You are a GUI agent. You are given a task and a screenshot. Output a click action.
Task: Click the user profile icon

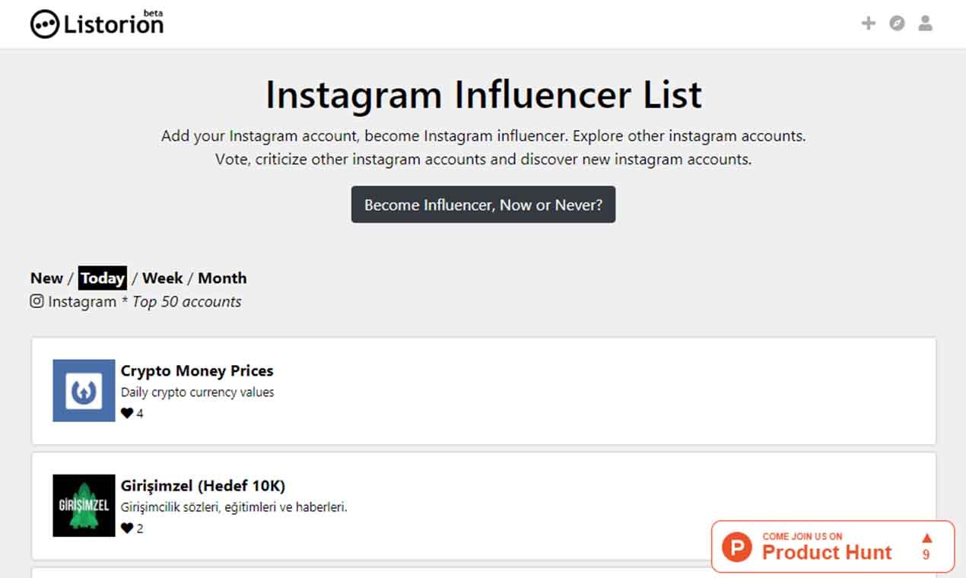coord(925,24)
